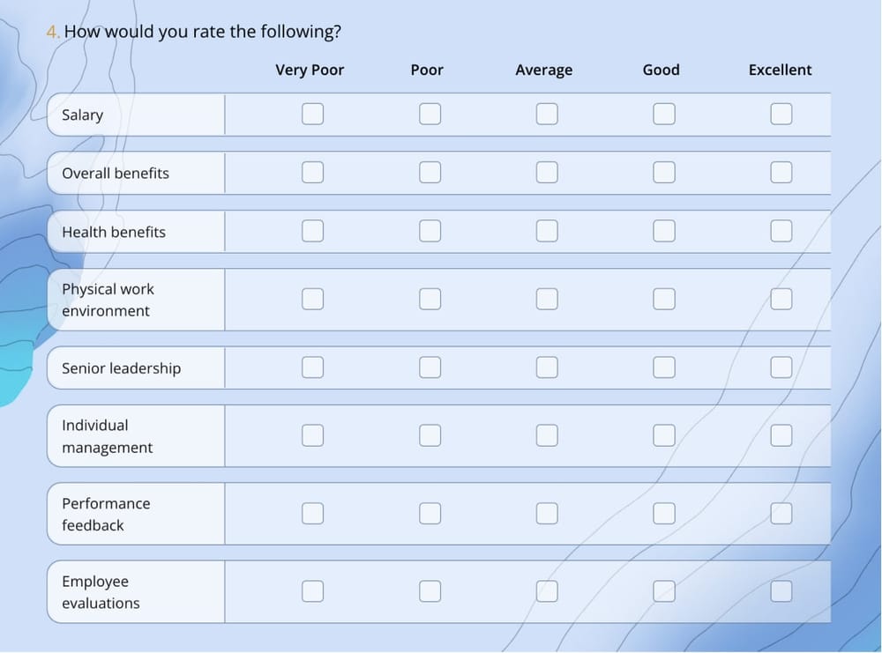This screenshot has width=882, height=653.
Task: Tick Poor for Overall benefits
Action: [430, 173]
